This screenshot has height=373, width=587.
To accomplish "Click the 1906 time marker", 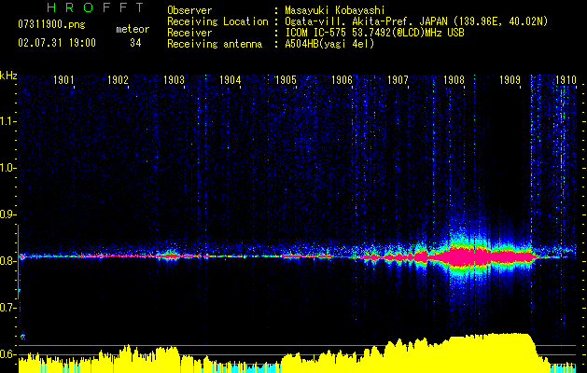I will [342, 79].
